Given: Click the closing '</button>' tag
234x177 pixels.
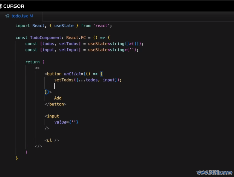Looking at the screenshot, I should (x=55, y=104).
